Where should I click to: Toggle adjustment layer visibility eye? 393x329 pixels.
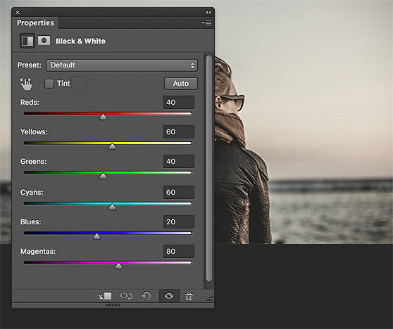click(169, 296)
